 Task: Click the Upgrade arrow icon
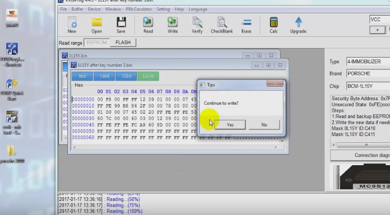(x=298, y=25)
